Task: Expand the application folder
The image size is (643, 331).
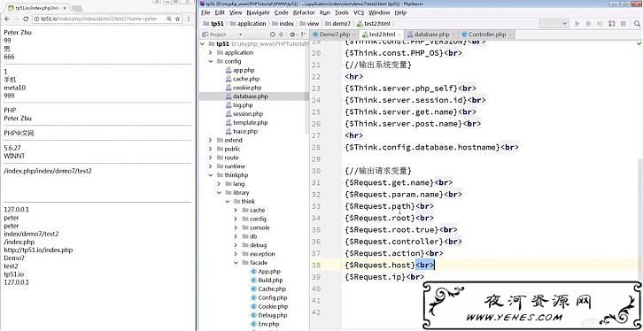Action: (211, 52)
